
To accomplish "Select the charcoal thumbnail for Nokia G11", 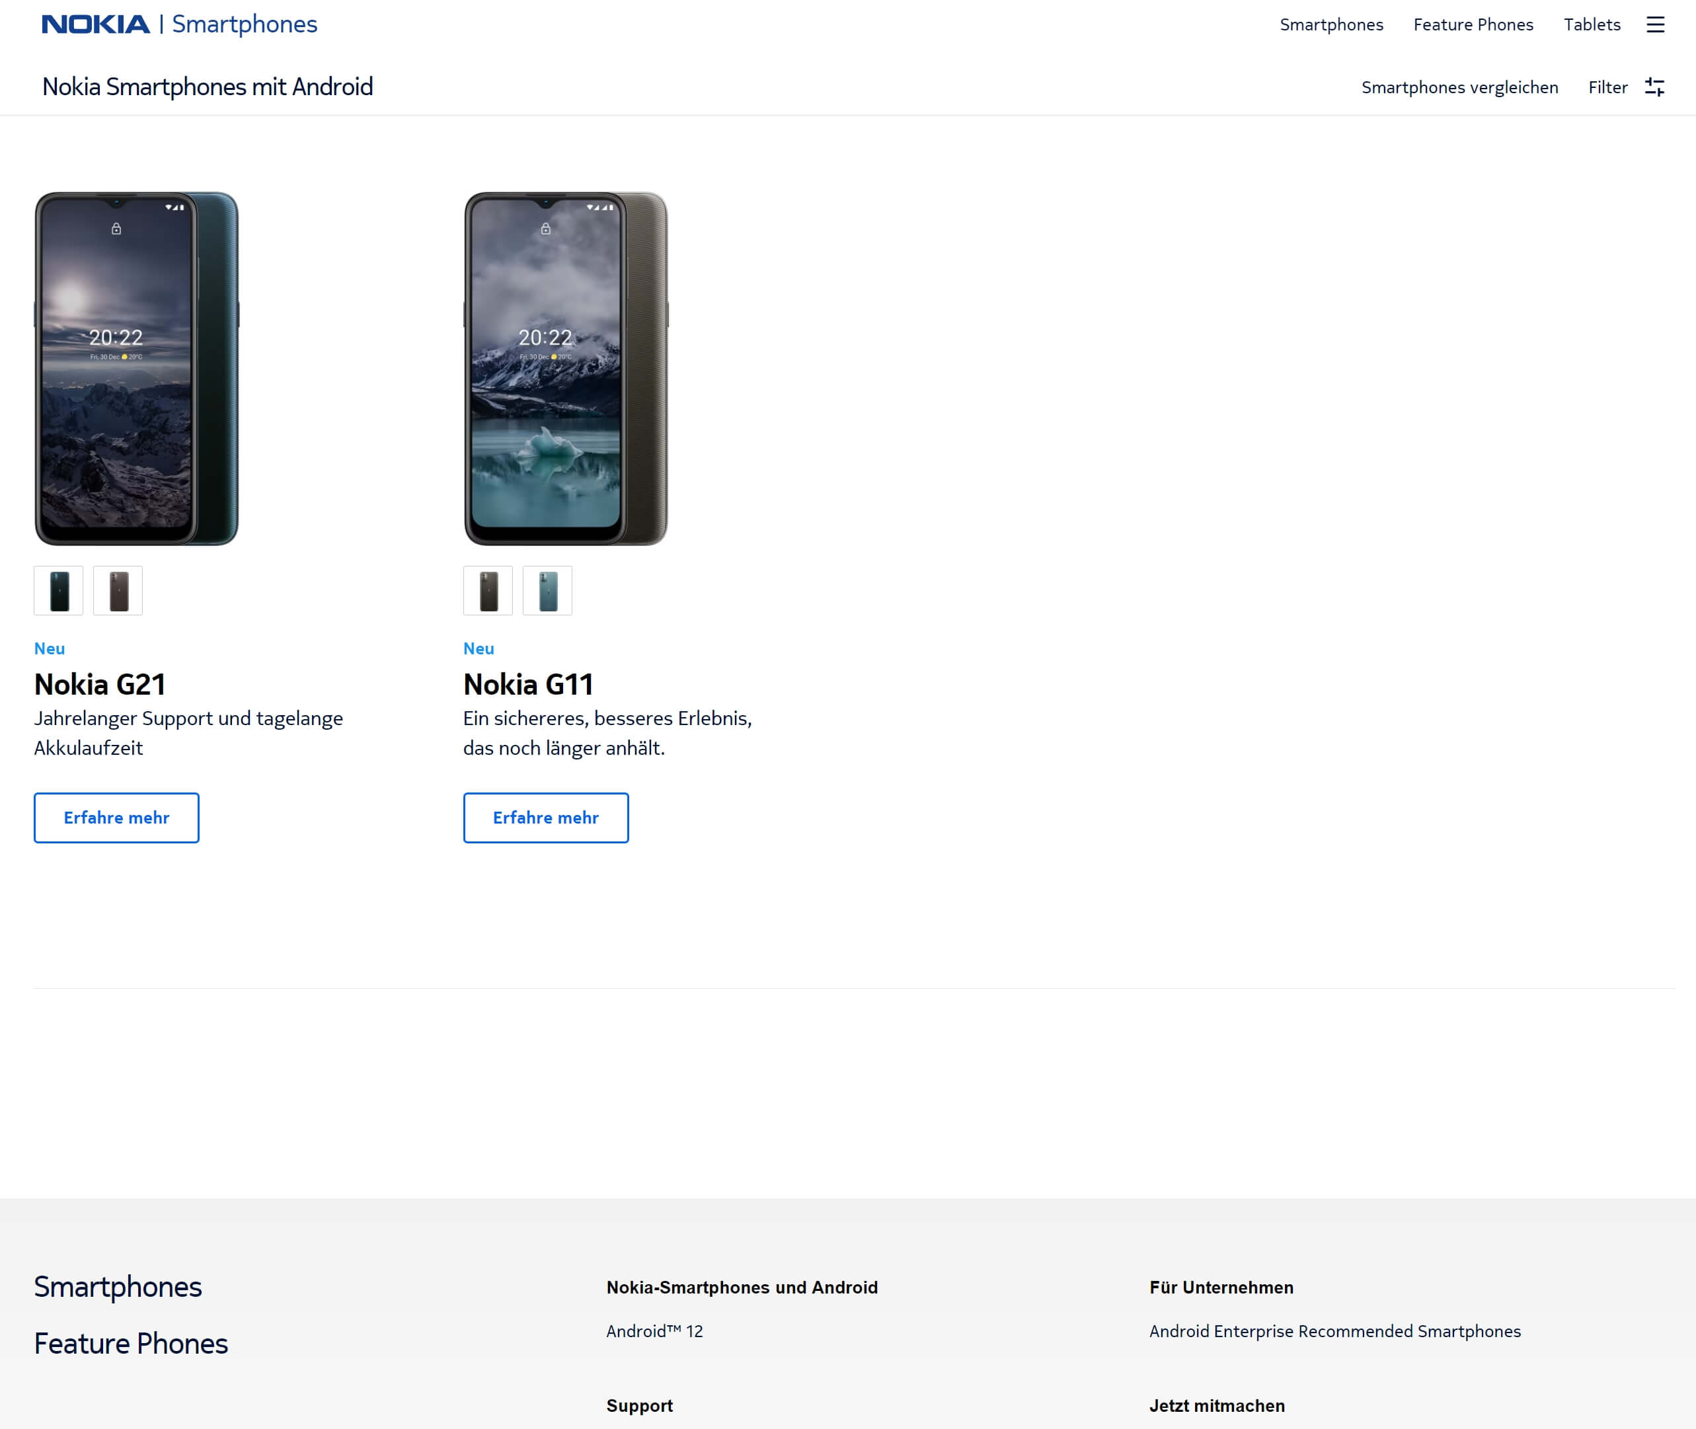I will coord(488,590).
